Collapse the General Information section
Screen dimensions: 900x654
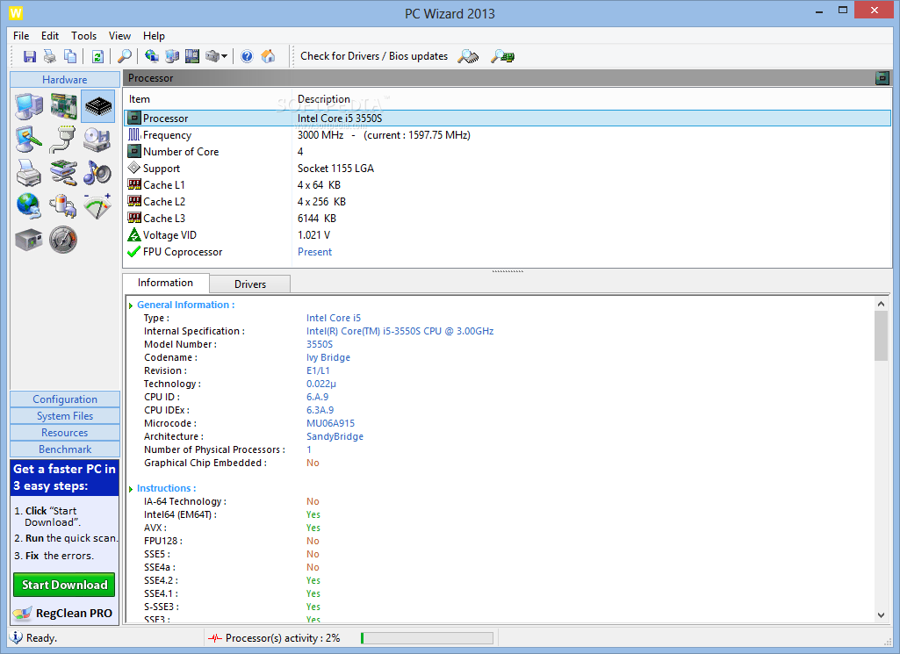[x=132, y=304]
